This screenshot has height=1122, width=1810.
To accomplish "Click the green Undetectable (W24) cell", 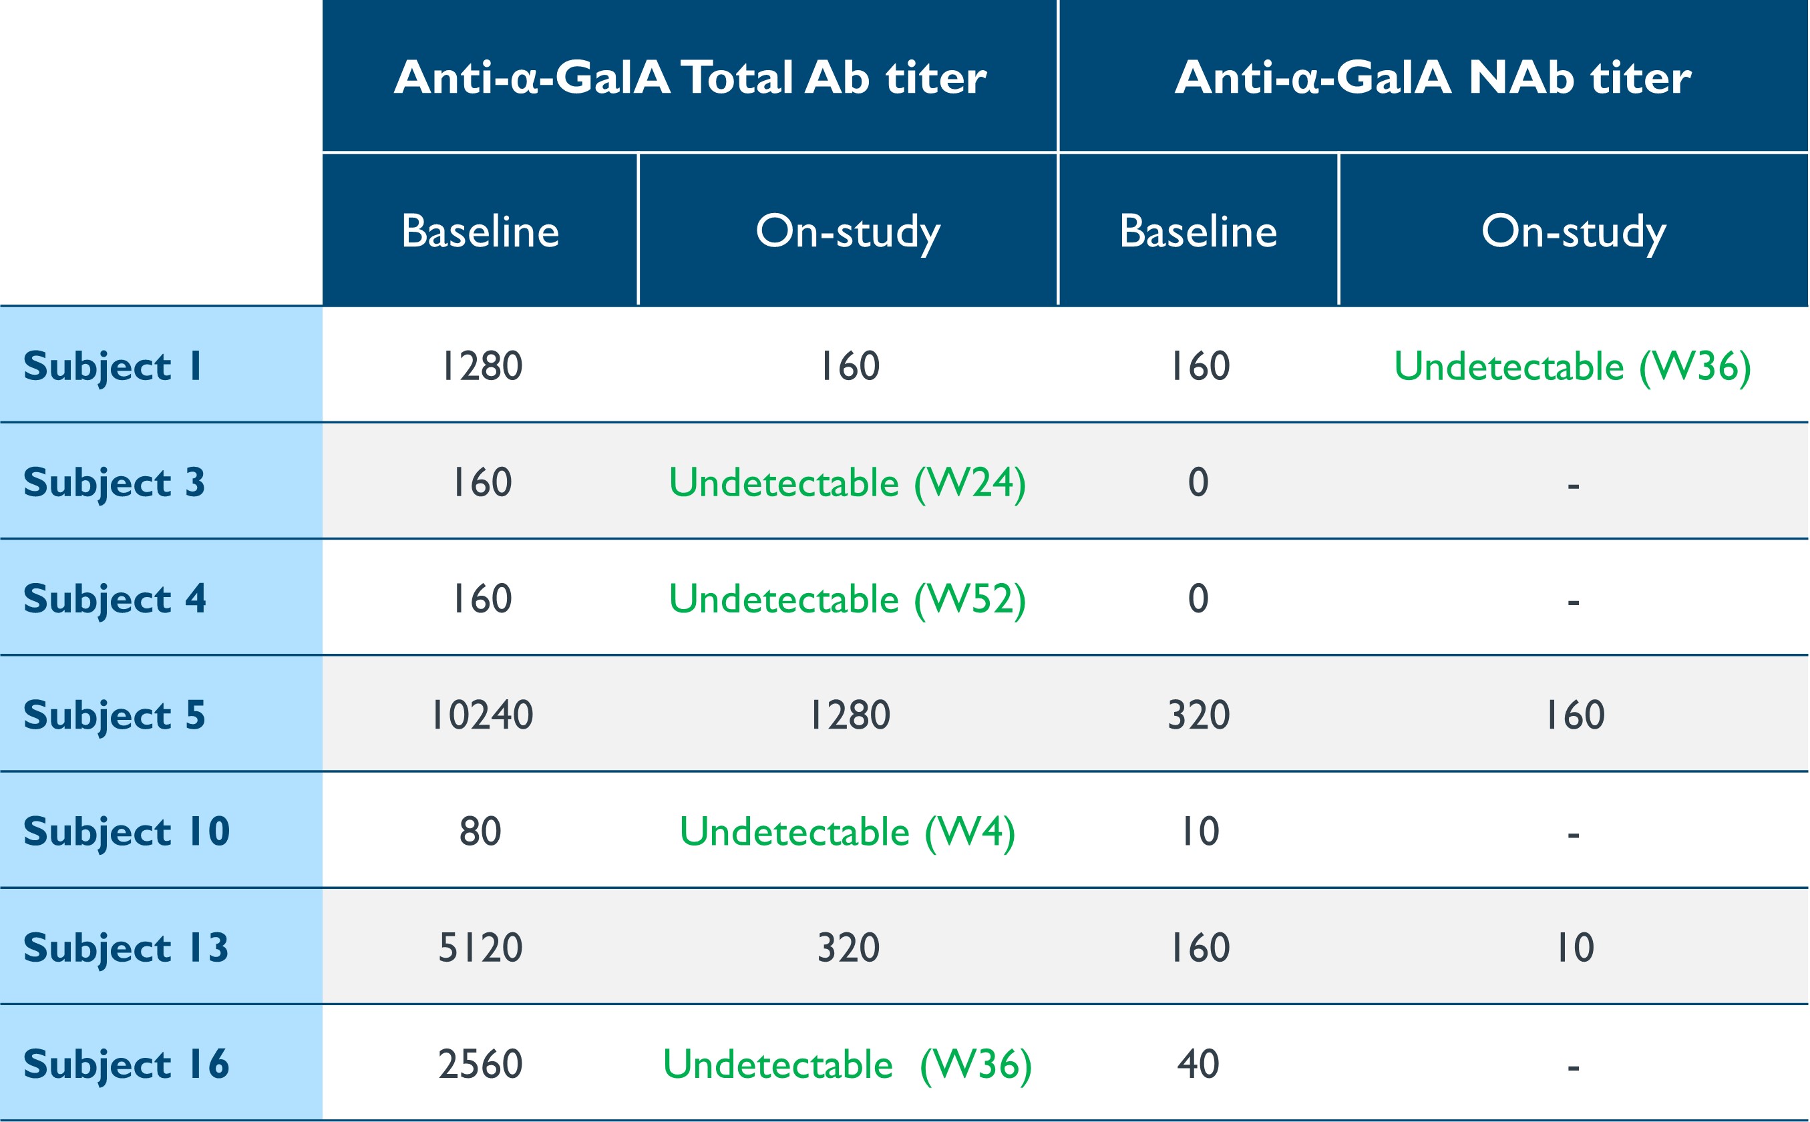I will [x=847, y=483].
